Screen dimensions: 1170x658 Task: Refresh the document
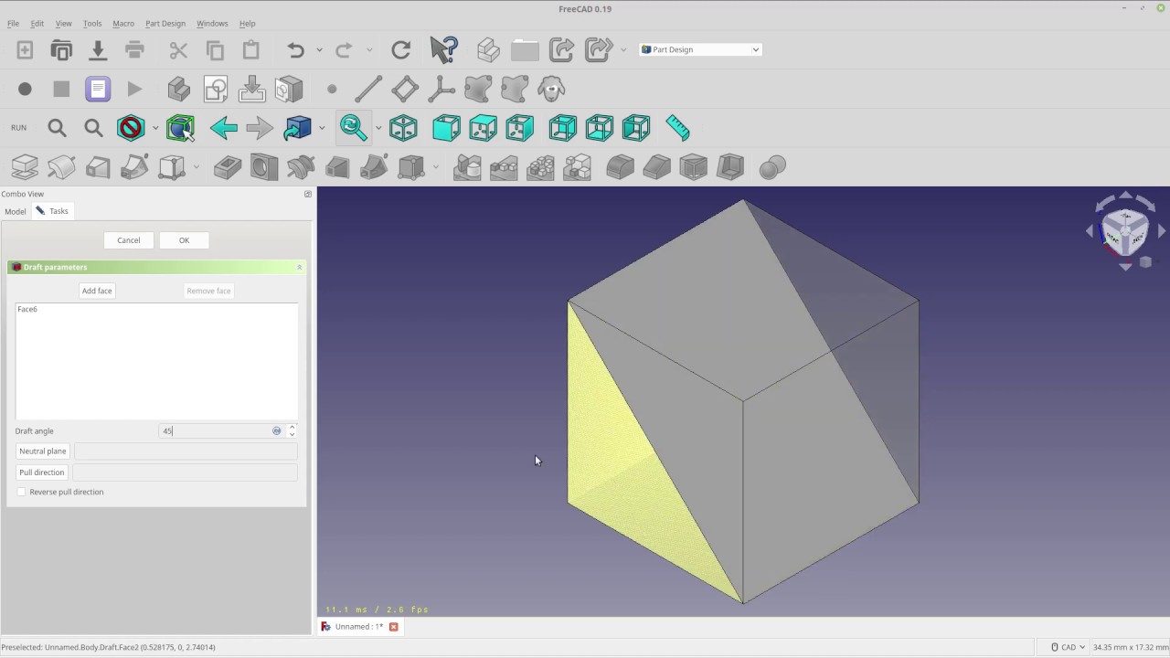pyautogui.click(x=400, y=50)
